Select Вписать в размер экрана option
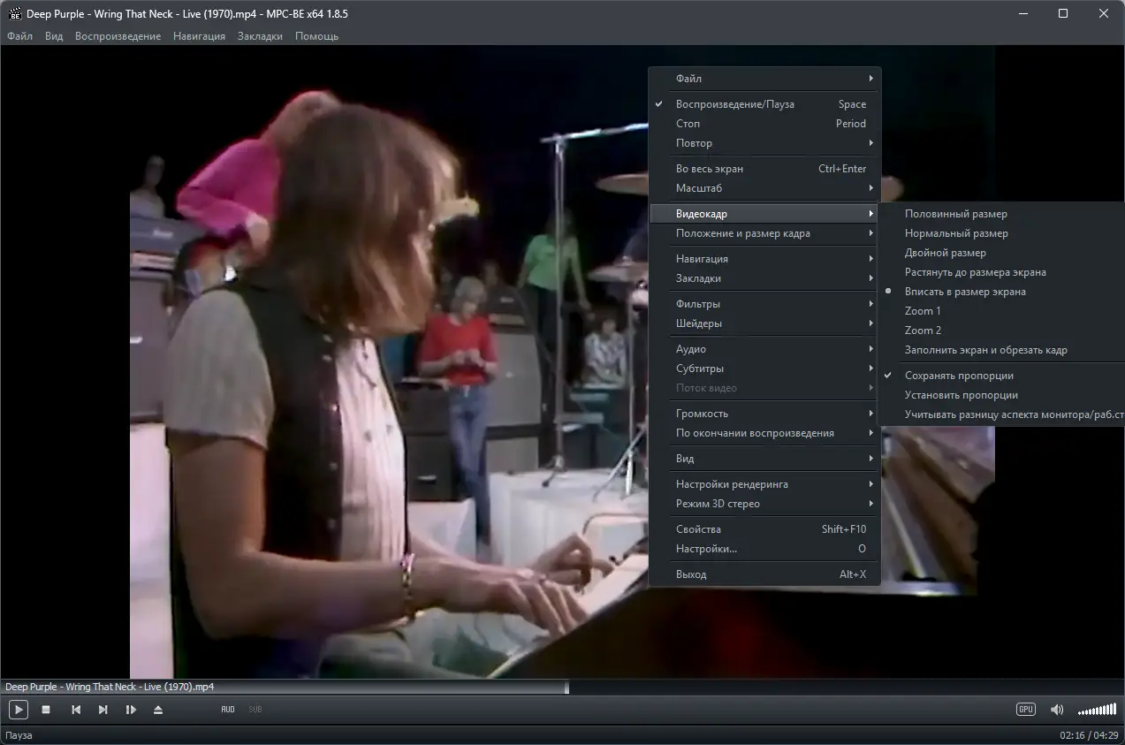The width and height of the screenshot is (1125, 745). (965, 292)
